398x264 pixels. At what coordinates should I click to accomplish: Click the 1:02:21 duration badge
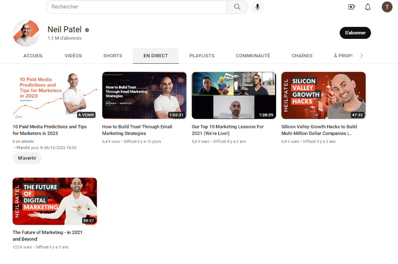tap(177, 115)
